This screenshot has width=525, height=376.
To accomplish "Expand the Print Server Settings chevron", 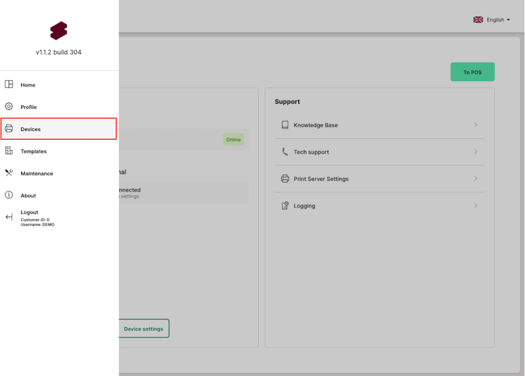I will click(x=476, y=179).
